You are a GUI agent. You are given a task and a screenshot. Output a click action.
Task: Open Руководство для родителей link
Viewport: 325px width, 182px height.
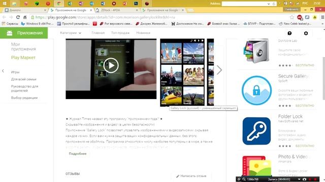[25, 88]
